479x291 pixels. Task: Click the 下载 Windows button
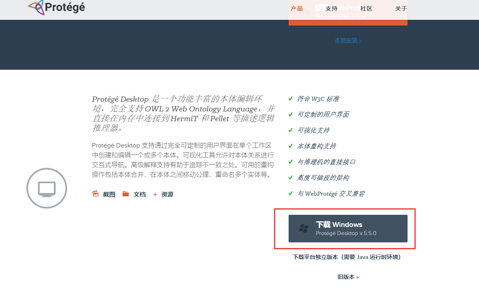(348, 229)
